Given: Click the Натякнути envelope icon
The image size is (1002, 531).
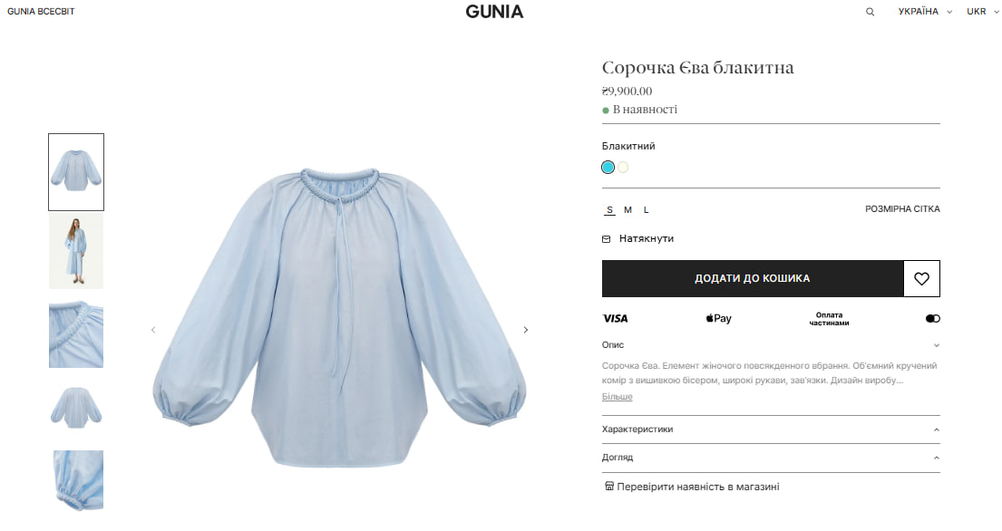Looking at the screenshot, I should coord(607,238).
